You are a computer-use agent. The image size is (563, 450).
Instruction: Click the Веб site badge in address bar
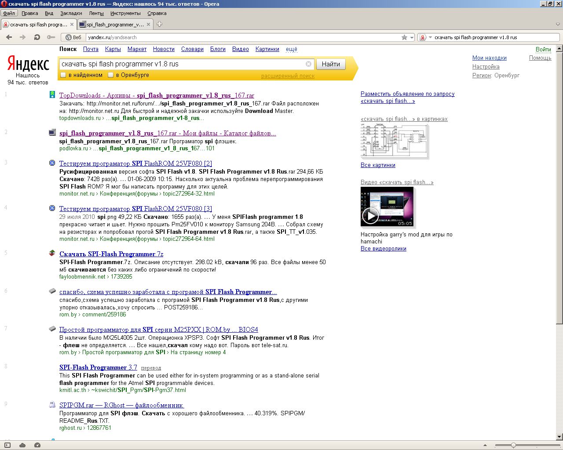tap(73, 37)
